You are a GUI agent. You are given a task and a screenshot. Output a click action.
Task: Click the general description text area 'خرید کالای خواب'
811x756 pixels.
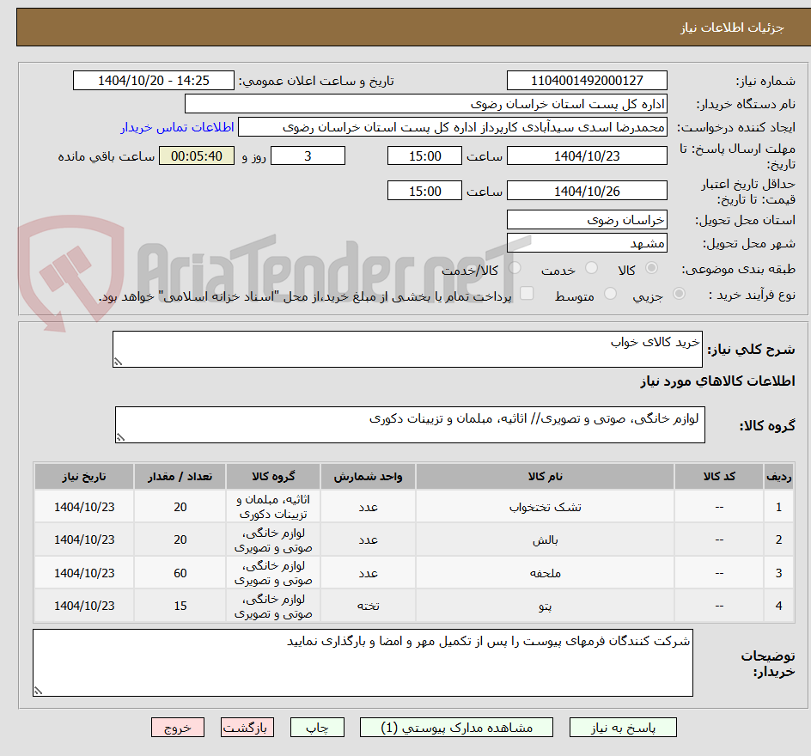[x=407, y=350]
